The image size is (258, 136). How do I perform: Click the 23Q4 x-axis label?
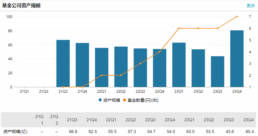tap(237, 91)
